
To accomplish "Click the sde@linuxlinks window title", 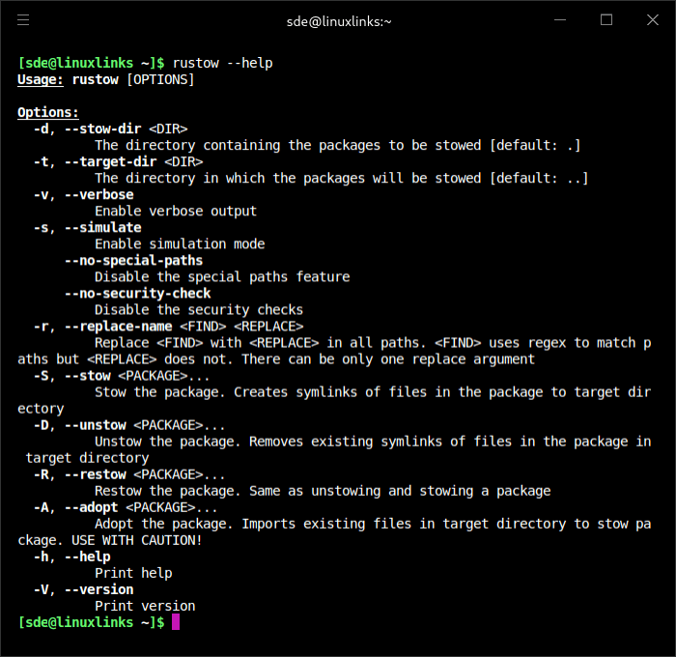I will (338, 20).
